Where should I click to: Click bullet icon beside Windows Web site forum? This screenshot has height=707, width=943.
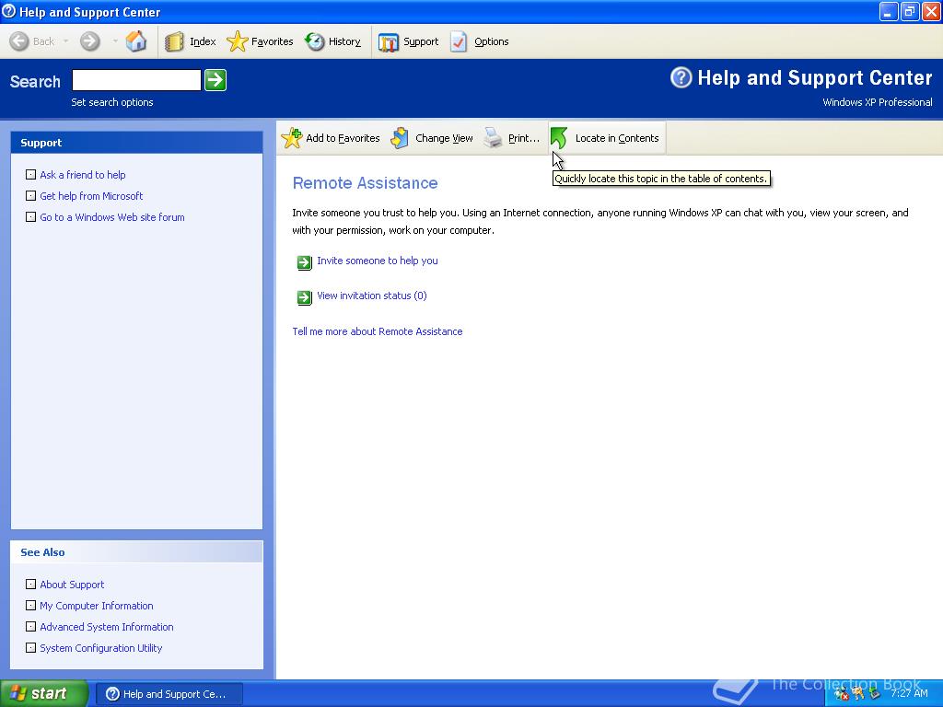point(30,216)
